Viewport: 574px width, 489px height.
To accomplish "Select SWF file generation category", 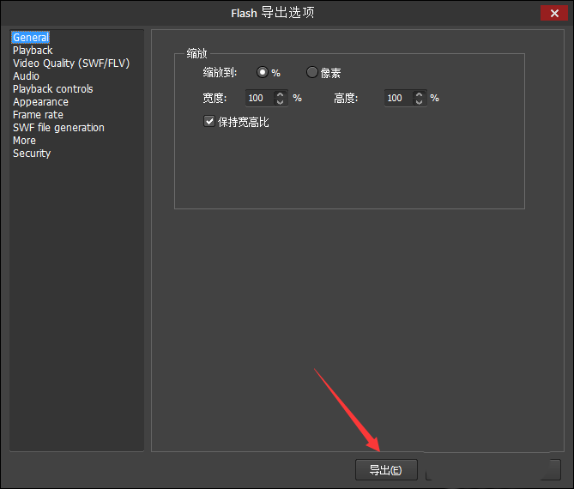I will (x=58, y=127).
